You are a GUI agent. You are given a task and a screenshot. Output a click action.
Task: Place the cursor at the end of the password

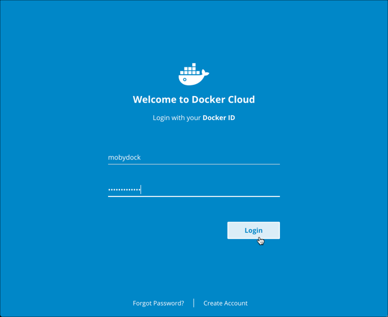coord(141,190)
